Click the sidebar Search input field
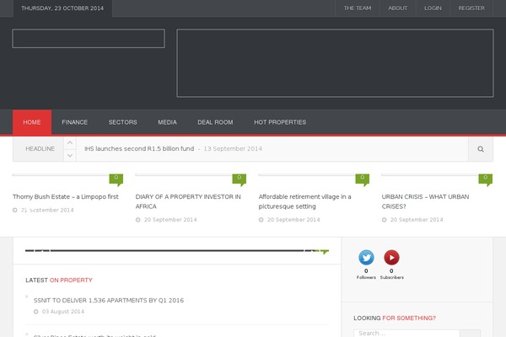The image size is (506, 337). (406, 334)
